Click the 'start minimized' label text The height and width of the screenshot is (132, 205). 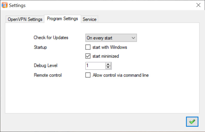coord(106,56)
